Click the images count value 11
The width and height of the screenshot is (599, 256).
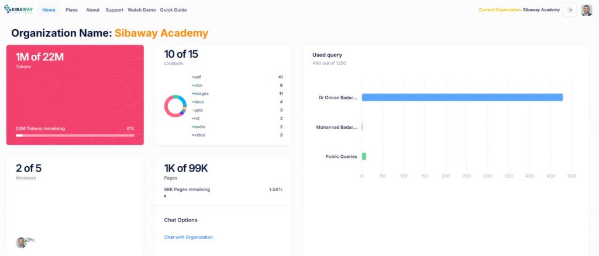(x=281, y=93)
